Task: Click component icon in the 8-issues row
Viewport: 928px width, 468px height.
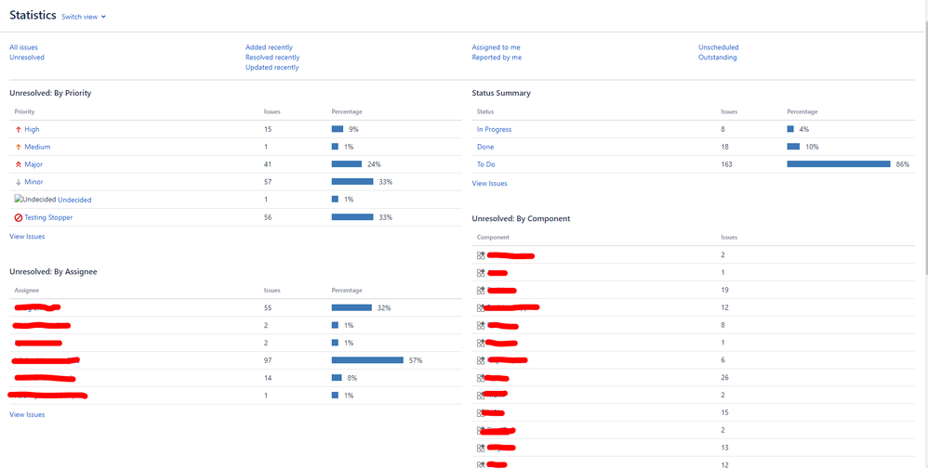Action: tap(481, 325)
